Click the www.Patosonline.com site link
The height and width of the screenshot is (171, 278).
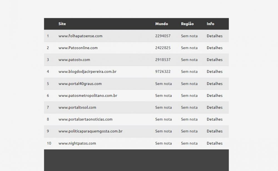[x=78, y=48]
